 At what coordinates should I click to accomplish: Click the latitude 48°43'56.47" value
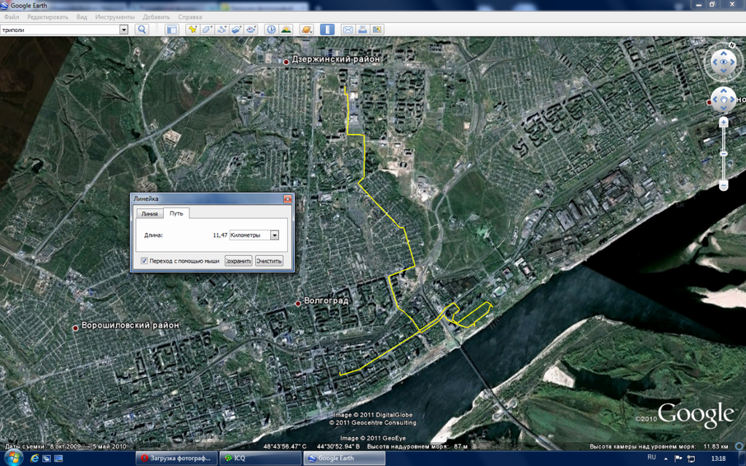[285, 446]
